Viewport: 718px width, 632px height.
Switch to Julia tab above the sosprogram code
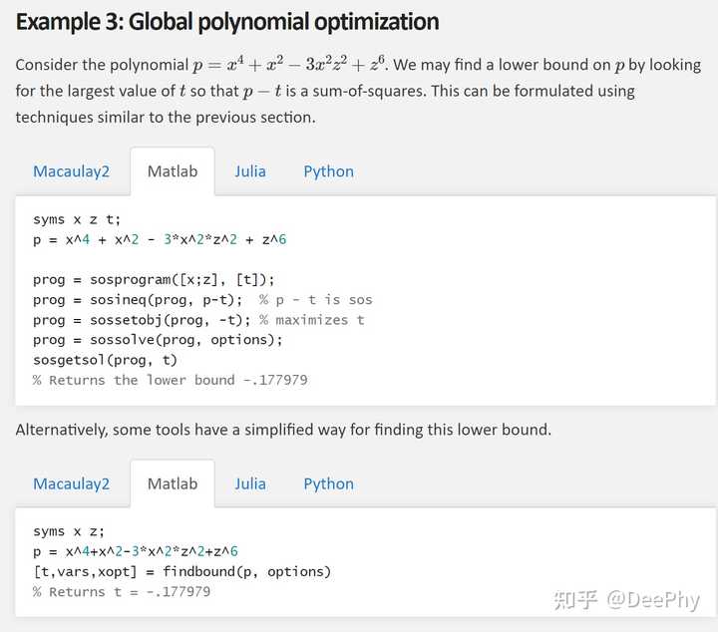pyautogui.click(x=250, y=171)
